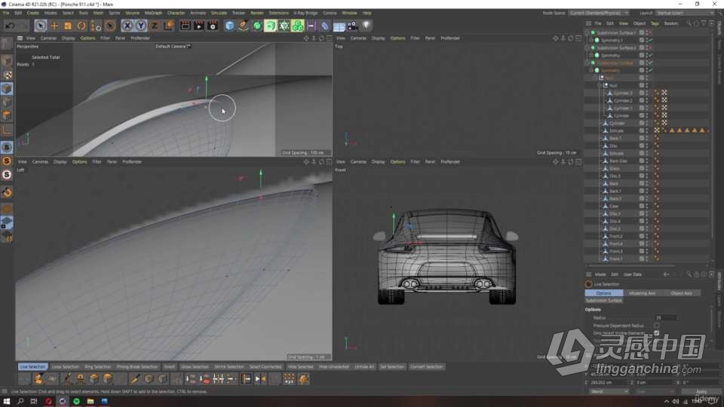Image resolution: width=724 pixels, height=407 pixels.
Task: Open Edit Render Settings icon
Action: point(213,26)
